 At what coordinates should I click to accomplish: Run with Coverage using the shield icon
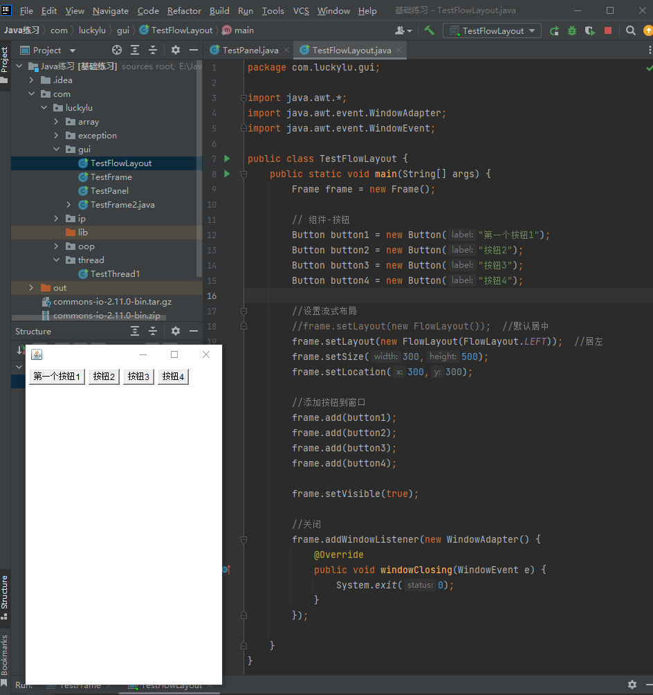[x=589, y=30]
